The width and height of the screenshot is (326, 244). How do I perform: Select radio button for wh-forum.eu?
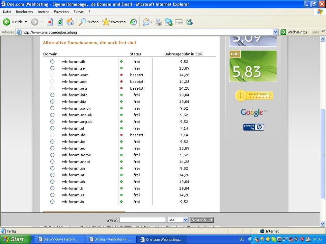[x=52, y=148]
